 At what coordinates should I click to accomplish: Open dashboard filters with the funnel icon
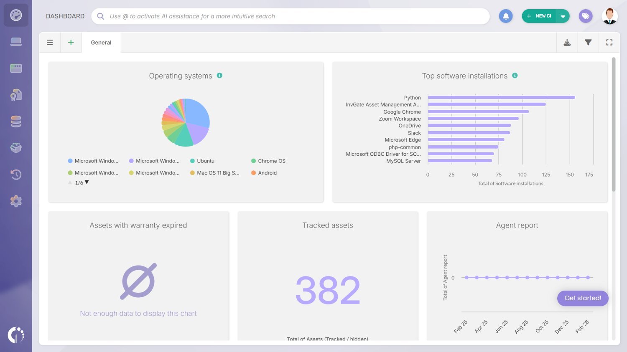click(588, 42)
